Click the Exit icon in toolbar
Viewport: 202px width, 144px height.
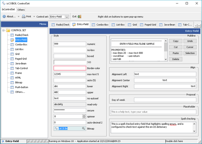79,16
